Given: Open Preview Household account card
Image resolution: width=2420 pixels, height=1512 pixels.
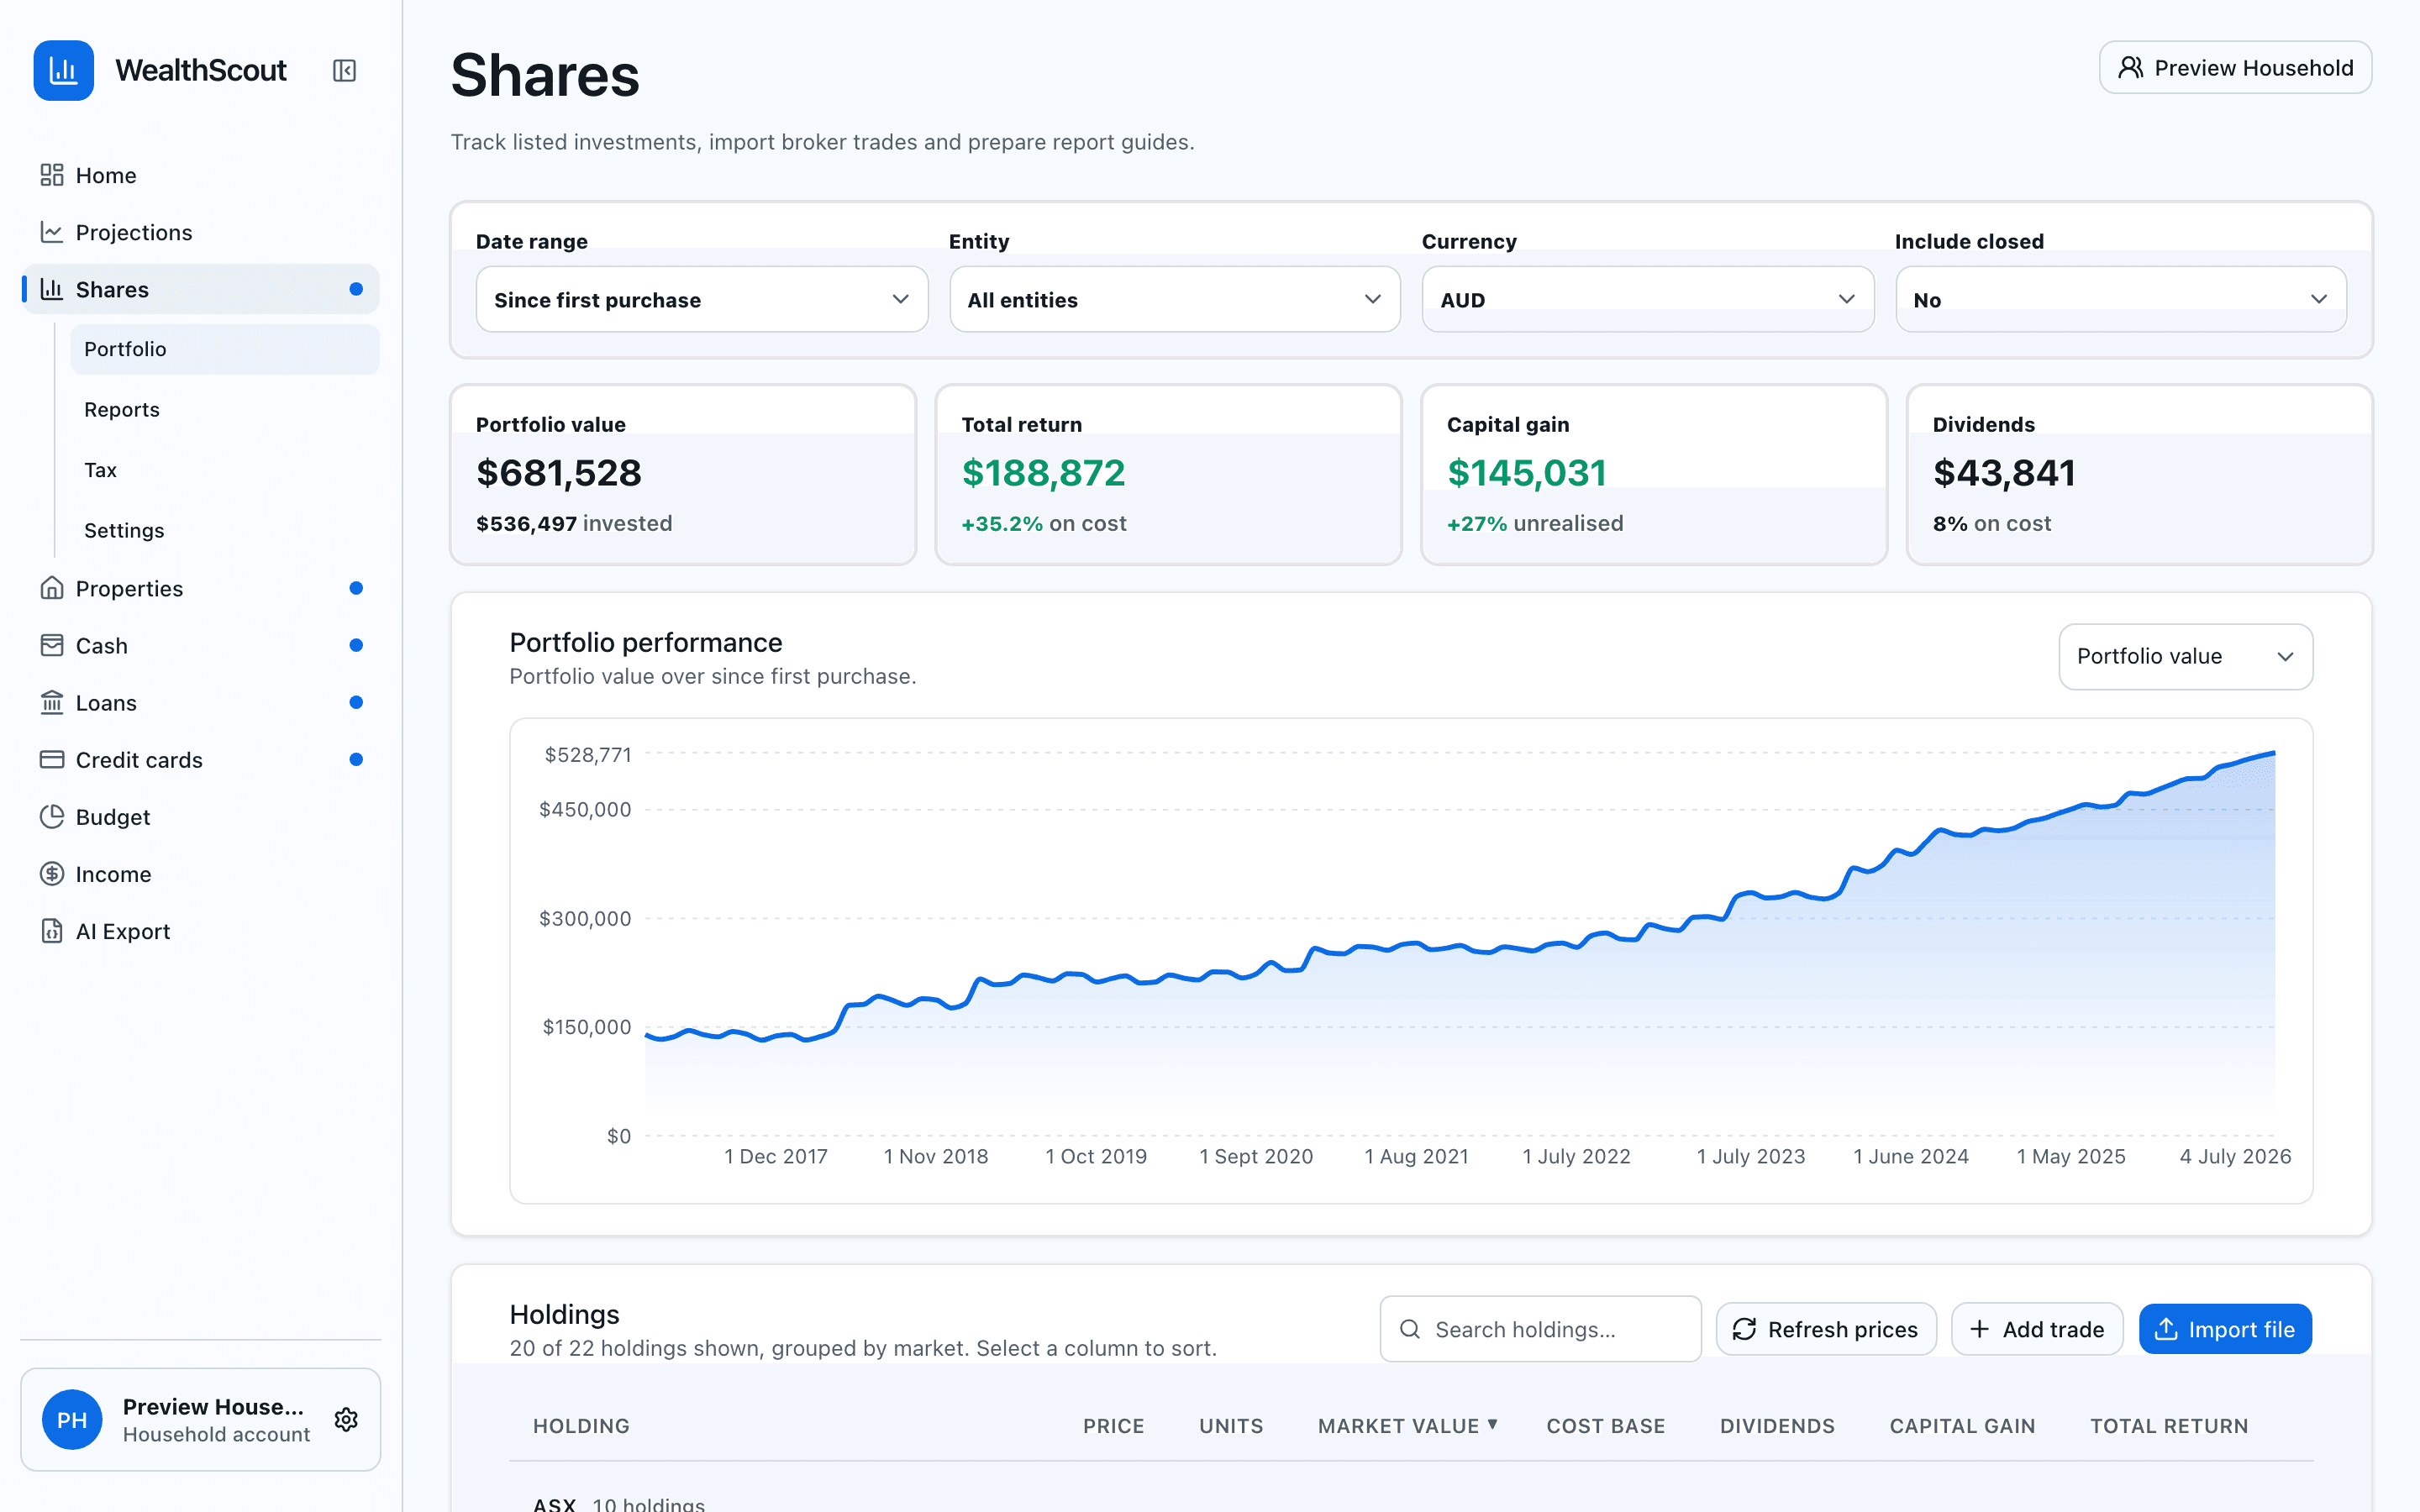Looking at the screenshot, I should (x=200, y=1419).
